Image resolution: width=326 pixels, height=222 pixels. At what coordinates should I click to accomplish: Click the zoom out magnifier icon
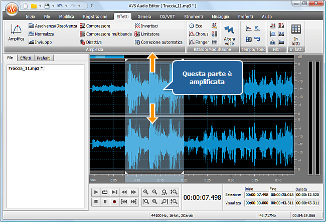(x=155, y=192)
